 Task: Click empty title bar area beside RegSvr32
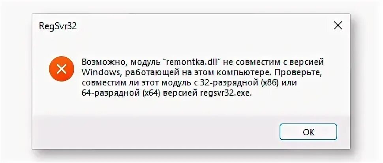pos(203,26)
